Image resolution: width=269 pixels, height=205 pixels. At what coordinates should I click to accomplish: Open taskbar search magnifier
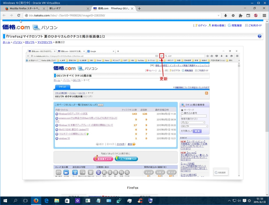pyautogui.click(x=15, y=201)
